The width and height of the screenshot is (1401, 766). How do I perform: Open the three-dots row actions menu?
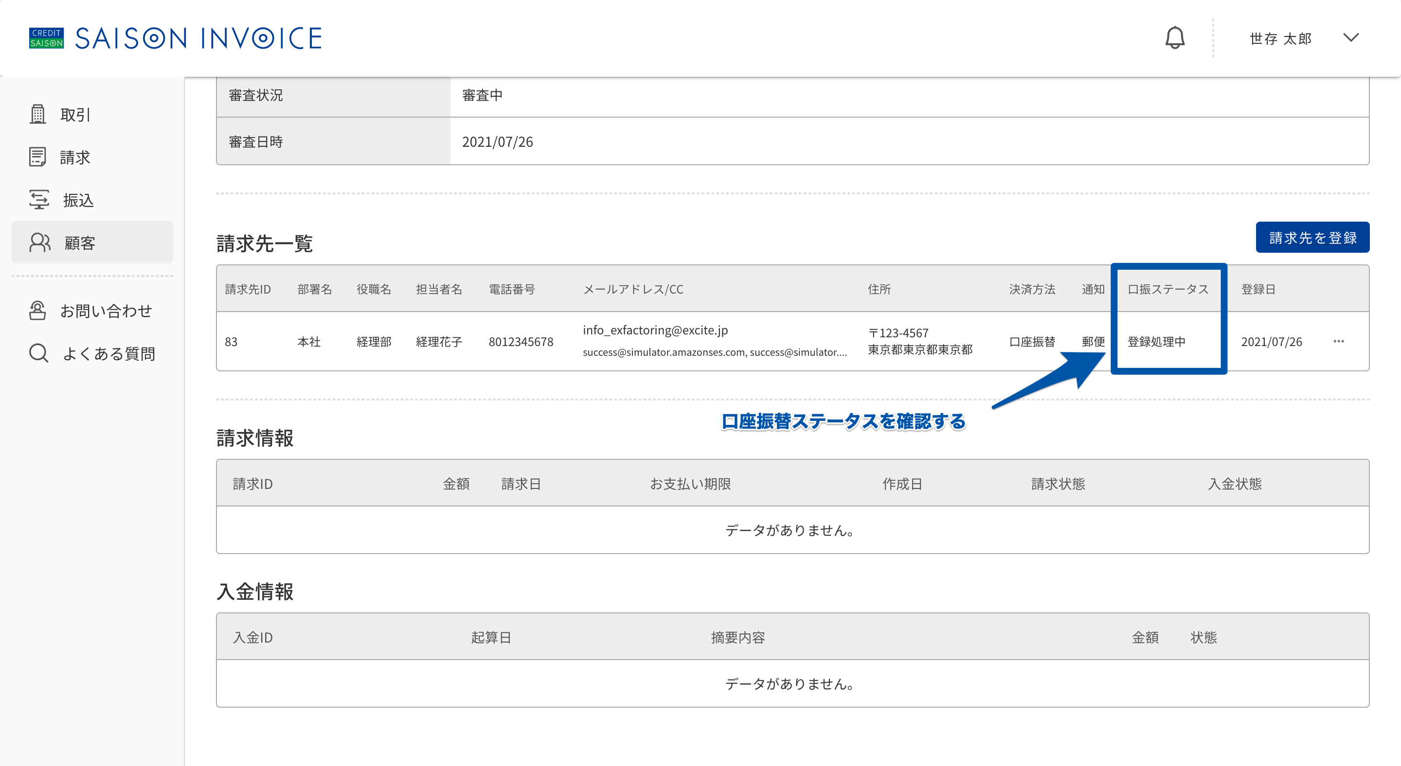pos(1338,342)
